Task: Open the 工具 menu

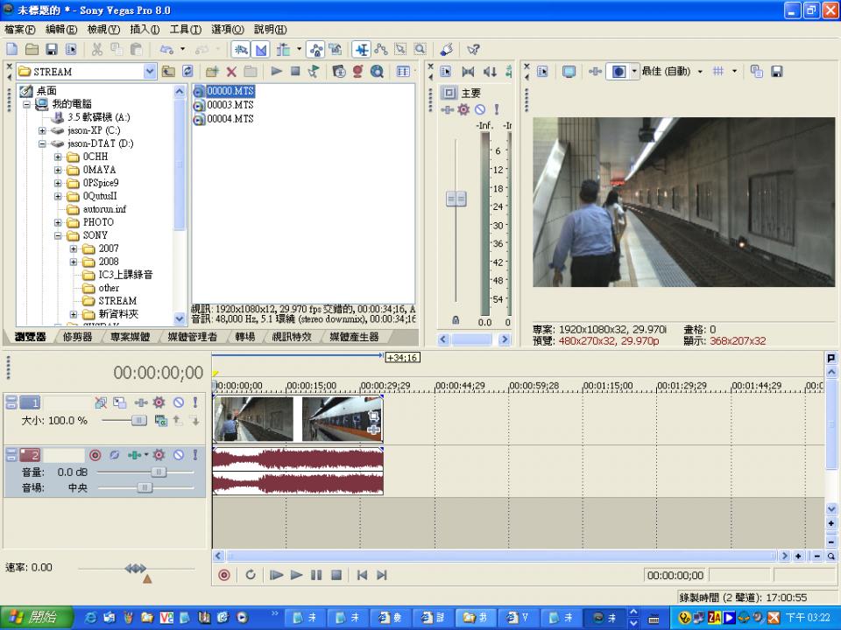Action: (x=185, y=29)
